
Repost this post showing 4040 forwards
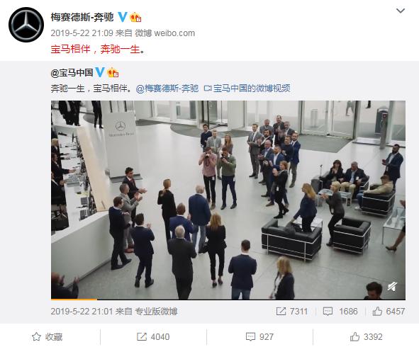[153, 337]
